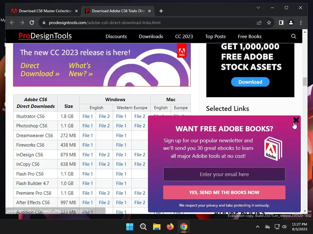Image resolution: width=313 pixels, height=234 pixels.
Task: Launch Firefox from the taskbar
Action: [x=170, y=227]
